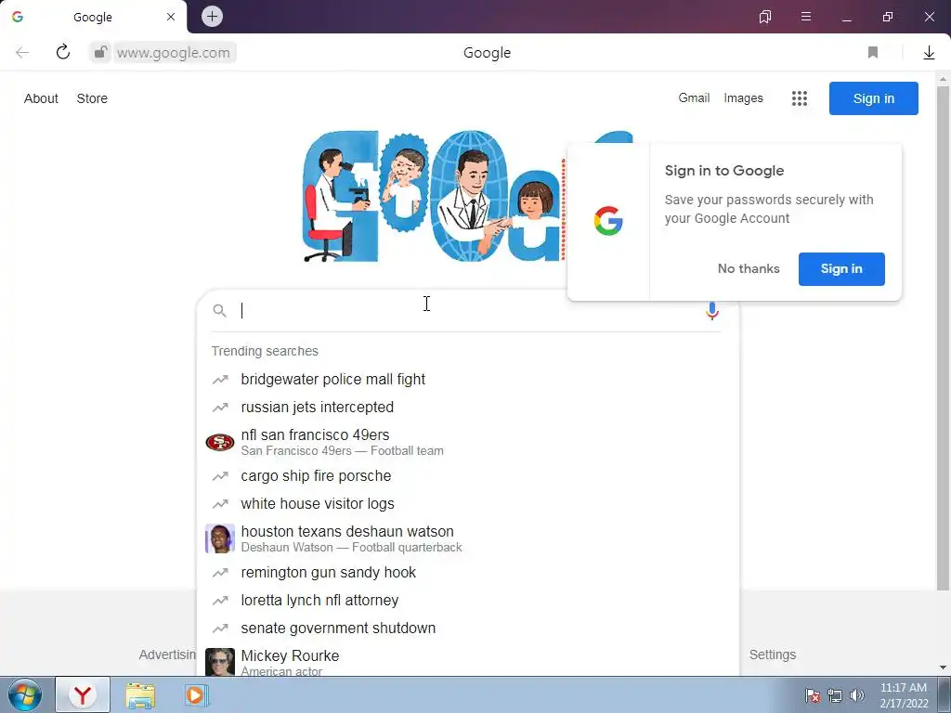Go back with the browser back arrow

[x=22, y=53]
